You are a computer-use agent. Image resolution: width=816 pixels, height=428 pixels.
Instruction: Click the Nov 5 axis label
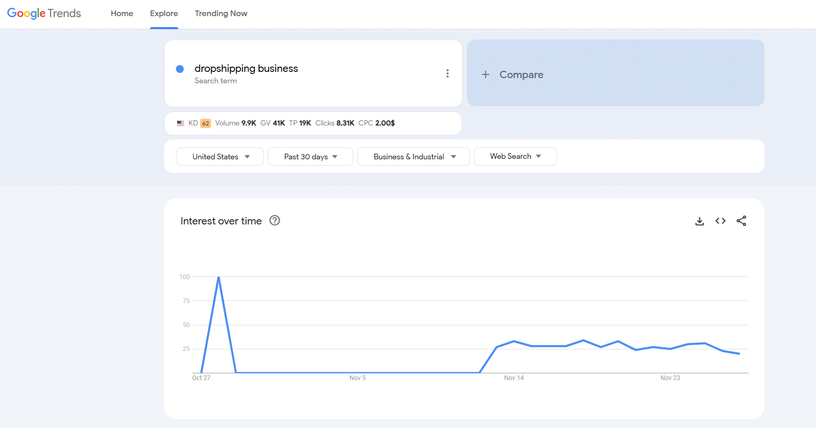point(357,378)
